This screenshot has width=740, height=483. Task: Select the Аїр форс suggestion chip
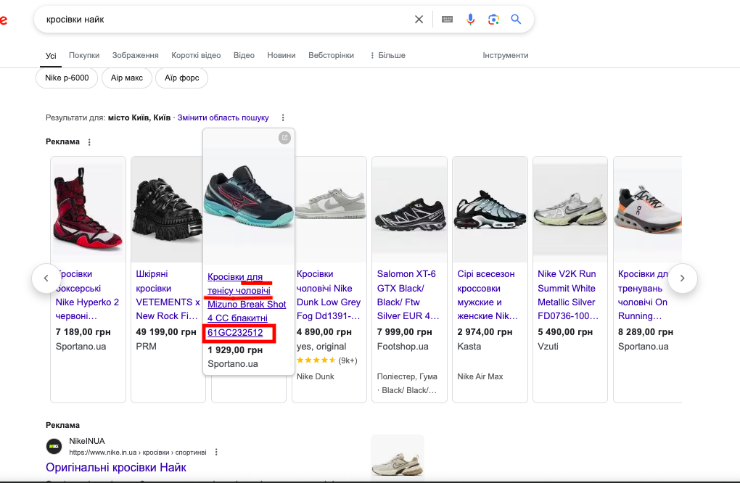181,78
